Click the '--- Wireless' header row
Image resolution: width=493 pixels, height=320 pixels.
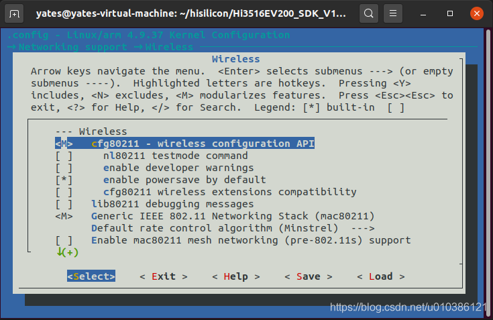coord(91,131)
